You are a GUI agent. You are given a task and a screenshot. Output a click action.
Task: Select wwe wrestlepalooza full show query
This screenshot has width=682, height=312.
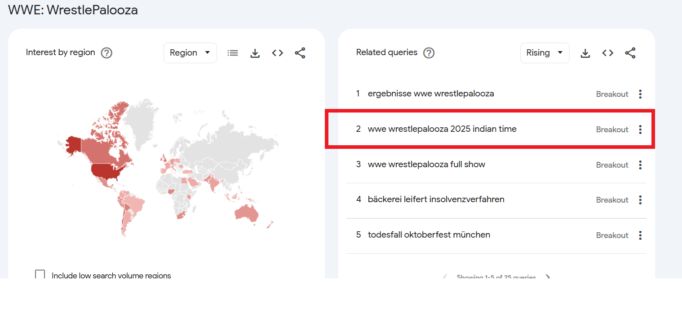(x=426, y=165)
